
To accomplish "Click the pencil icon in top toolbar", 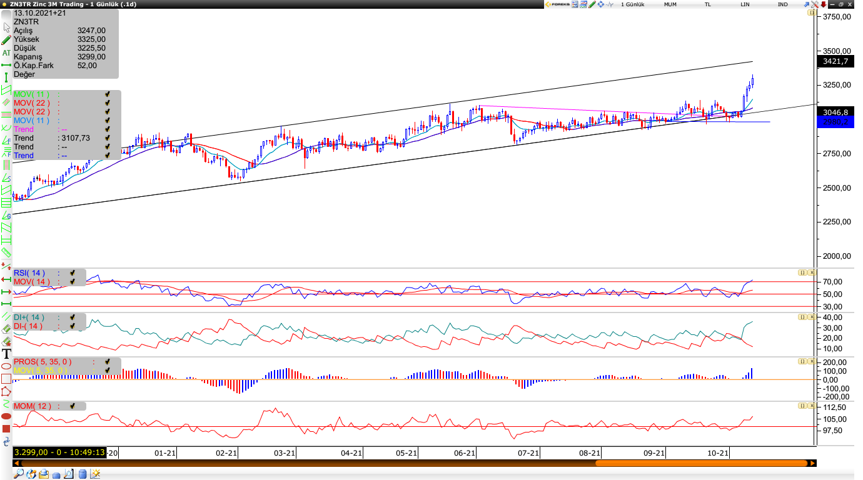I will tap(592, 4).
